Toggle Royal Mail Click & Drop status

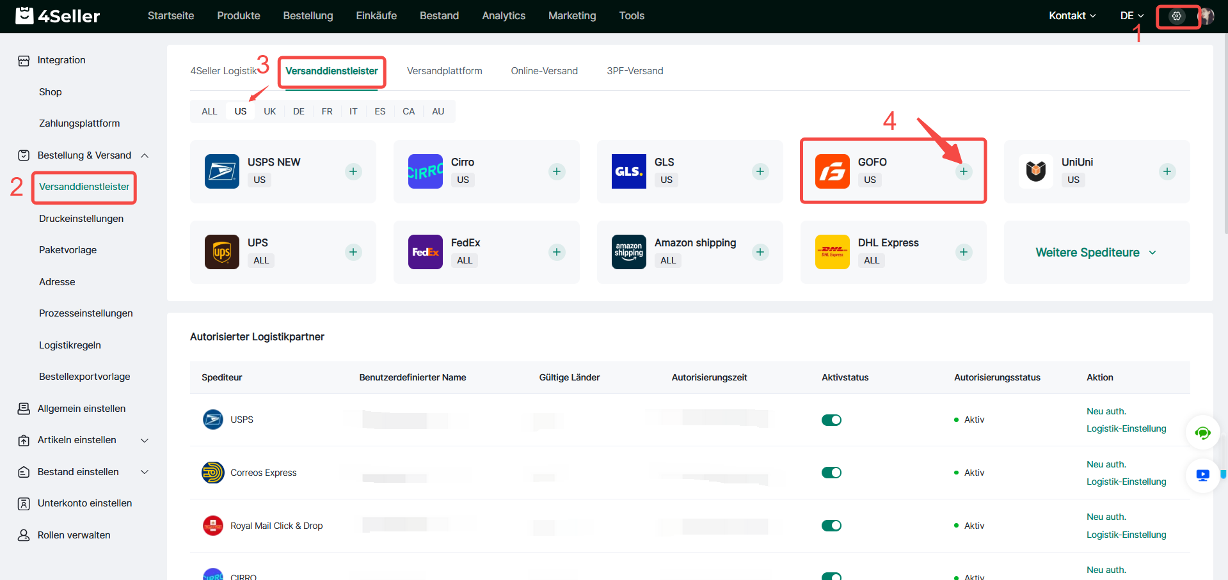point(831,526)
